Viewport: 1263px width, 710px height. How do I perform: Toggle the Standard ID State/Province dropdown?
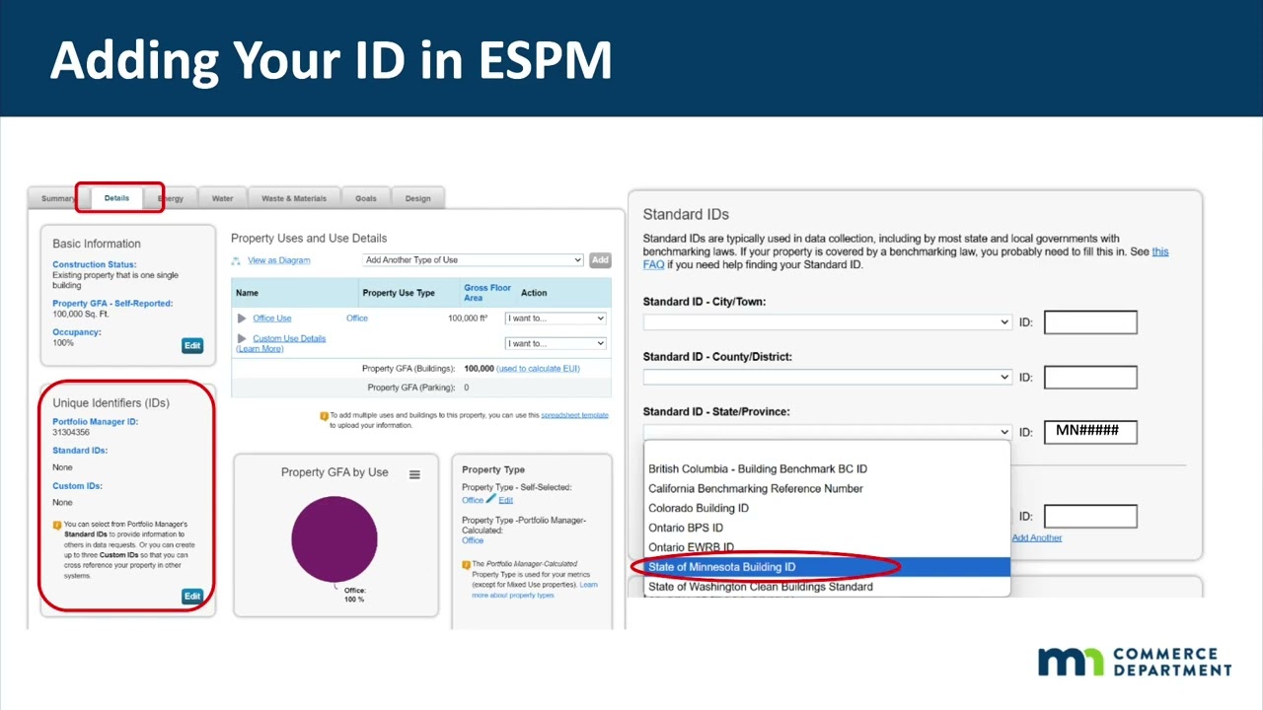click(827, 432)
